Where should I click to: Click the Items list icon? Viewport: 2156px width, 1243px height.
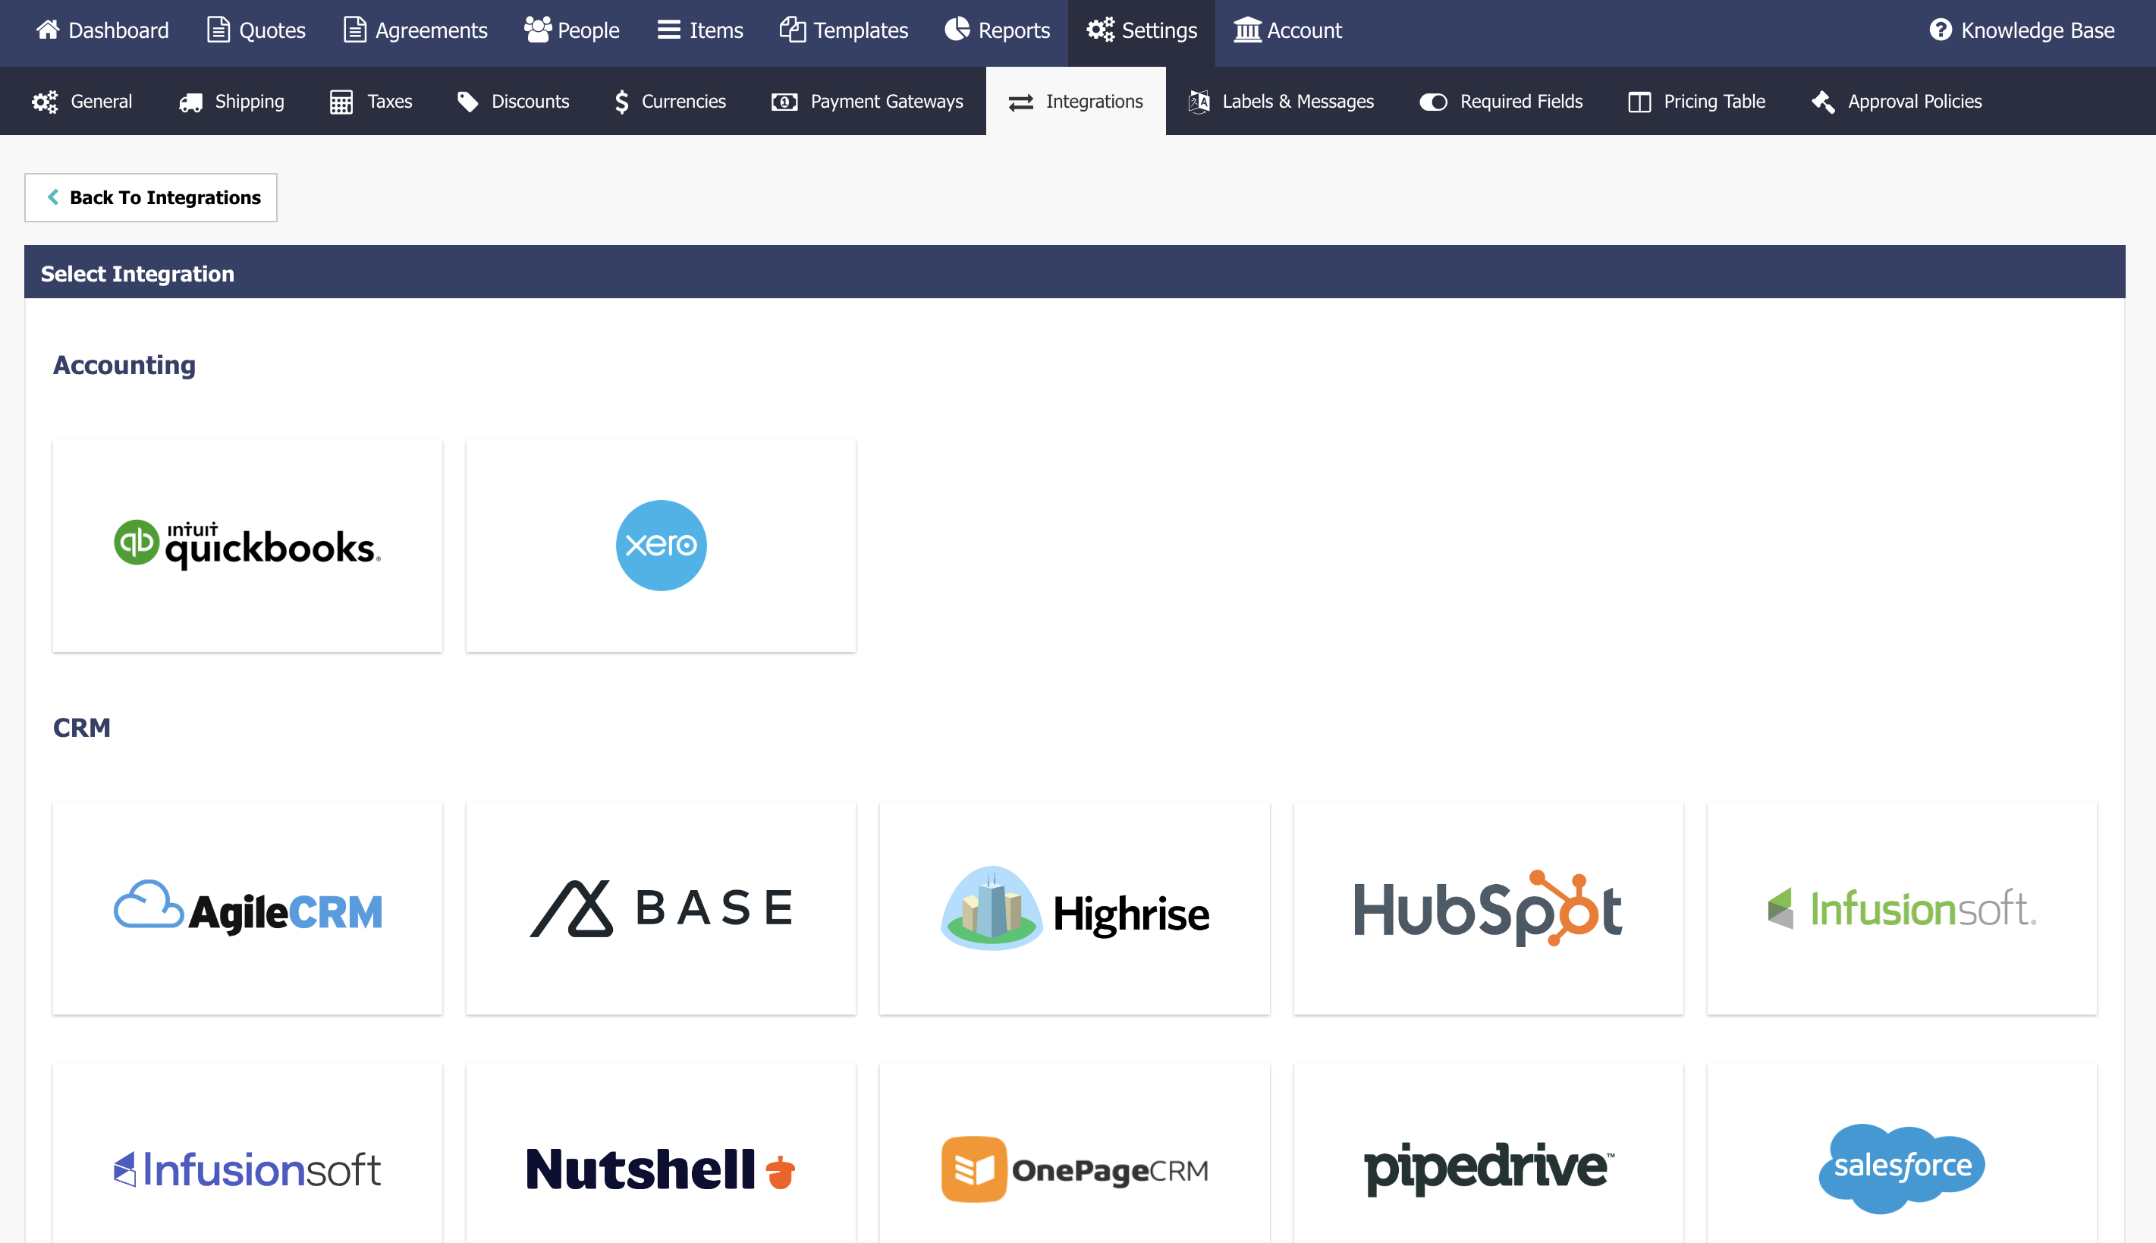pyautogui.click(x=668, y=30)
